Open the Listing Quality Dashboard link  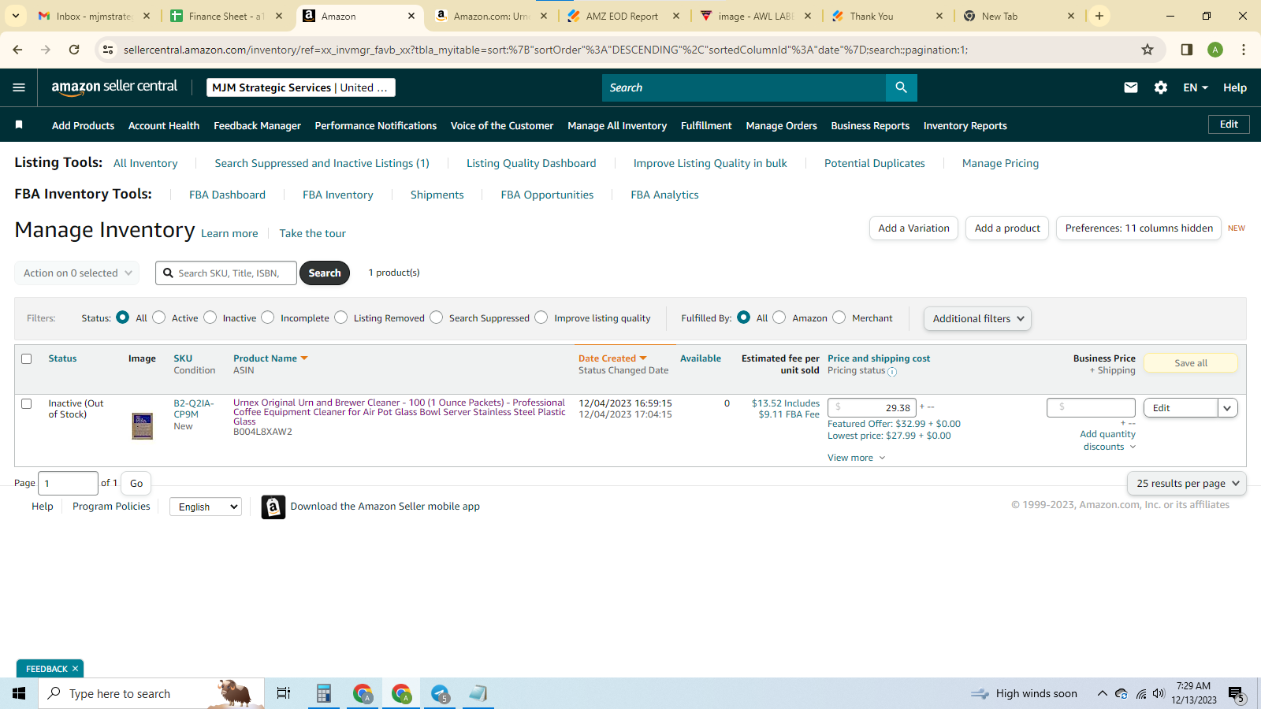[531, 163]
